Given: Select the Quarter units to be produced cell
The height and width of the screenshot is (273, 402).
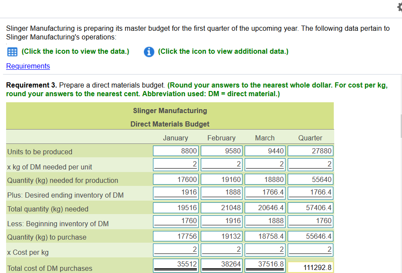Looking at the screenshot, I should click(x=310, y=150).
